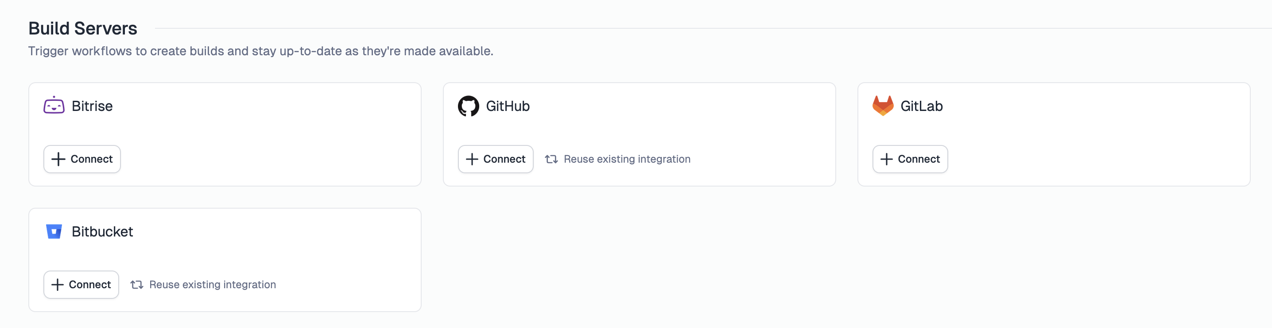The image size is (1272, 328).
Task: Click the reuse arrows icon in GitHub card
Action: (551, 159)
